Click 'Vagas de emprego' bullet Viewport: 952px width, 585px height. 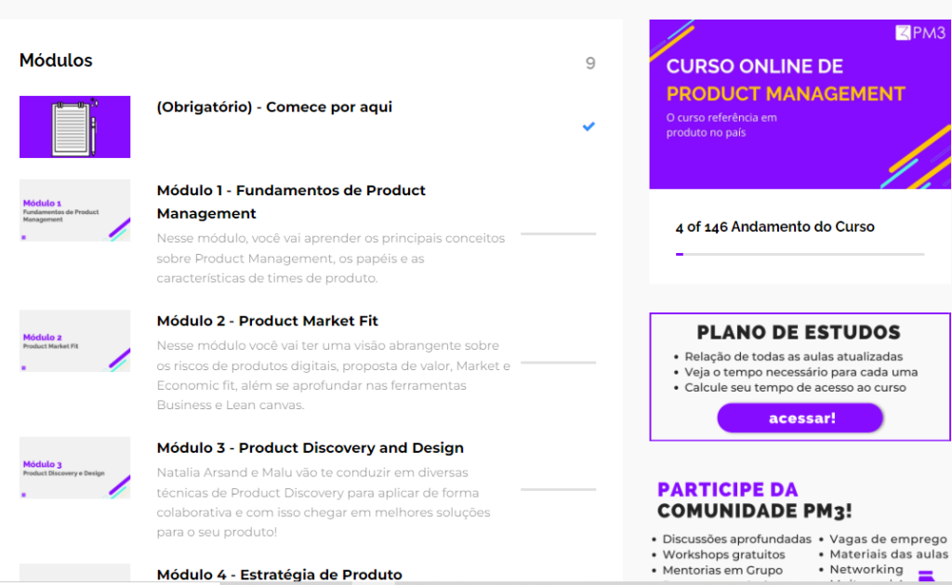[x=888, y=538]
